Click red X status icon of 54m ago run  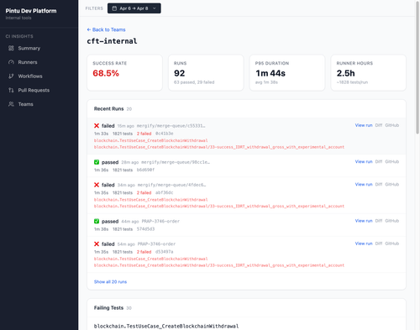(x=97, y=244)
